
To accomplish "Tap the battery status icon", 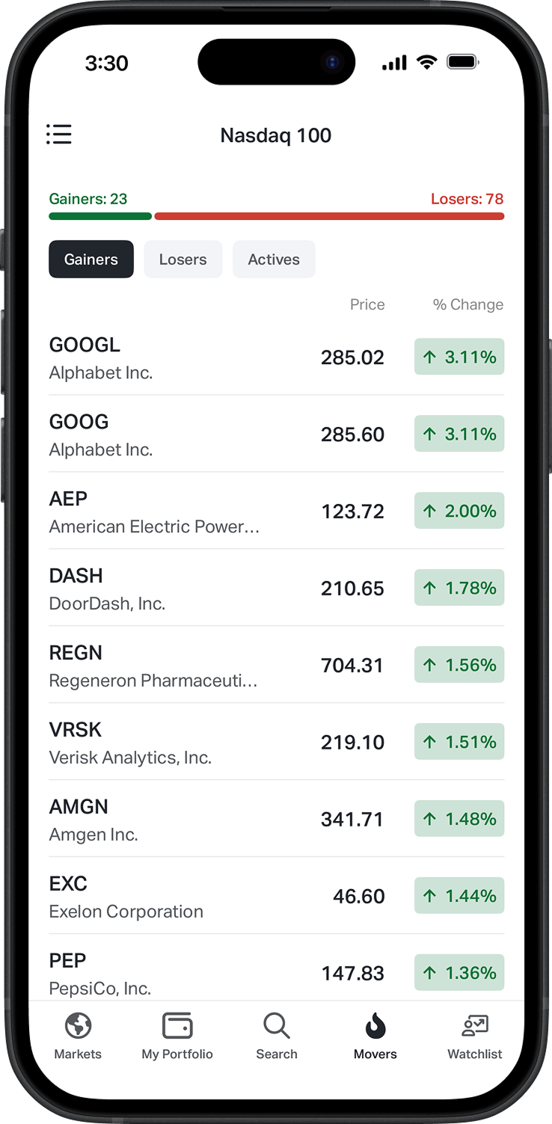I will [462, 63].
